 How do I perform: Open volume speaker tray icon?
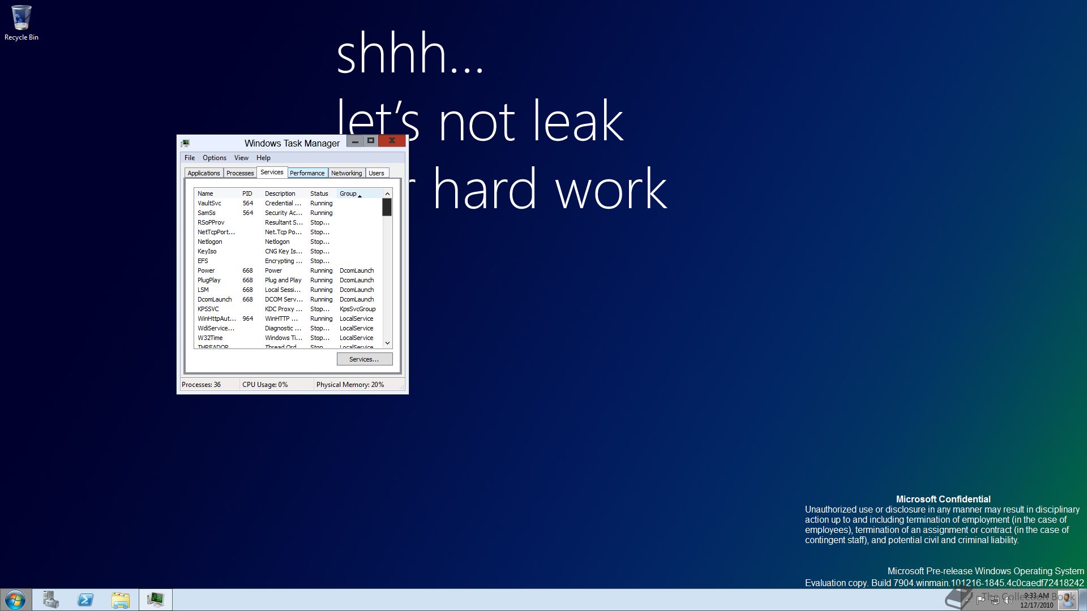click(1008, 600)
